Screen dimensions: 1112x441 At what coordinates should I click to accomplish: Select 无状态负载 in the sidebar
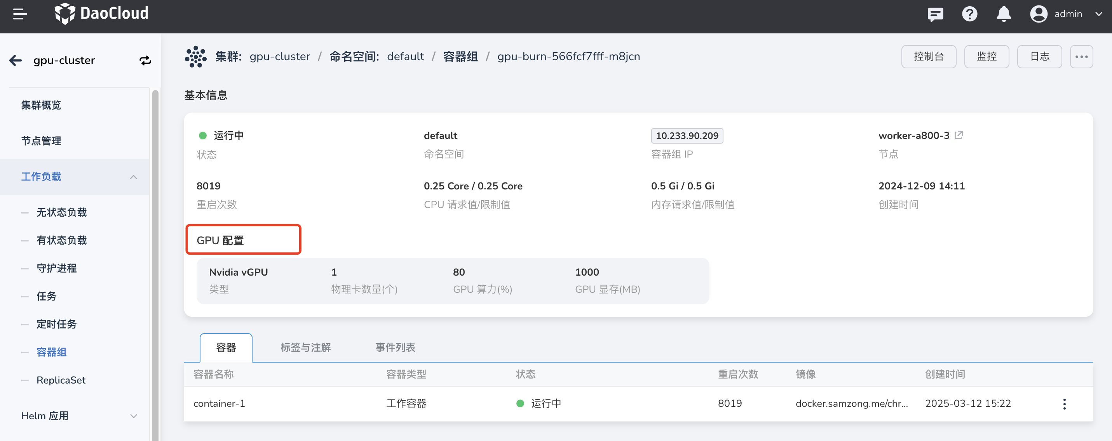coord(62,212)
